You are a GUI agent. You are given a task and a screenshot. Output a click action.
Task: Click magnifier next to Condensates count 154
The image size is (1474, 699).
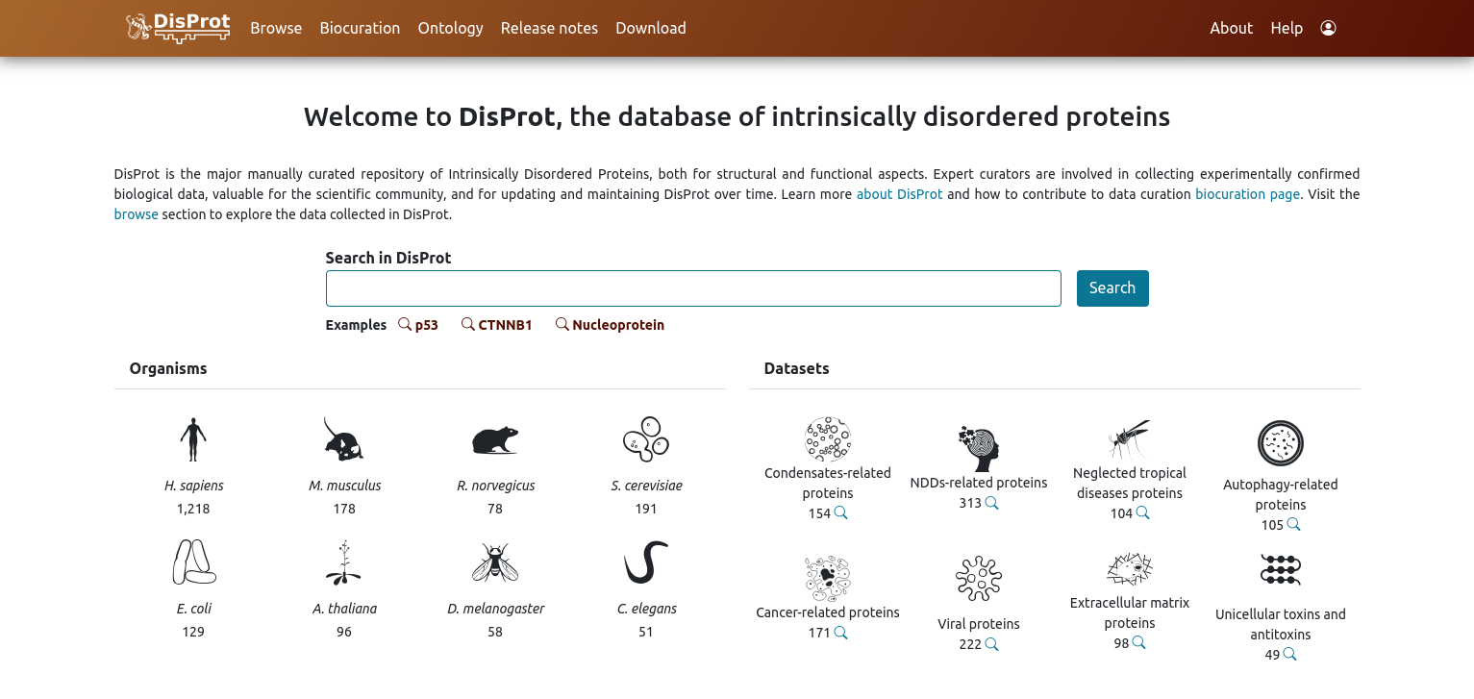tap(841, 512)
